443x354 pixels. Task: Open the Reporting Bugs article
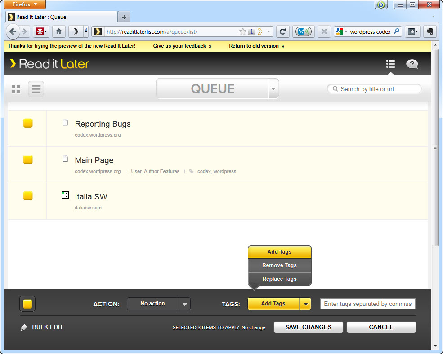coord(103,124)
